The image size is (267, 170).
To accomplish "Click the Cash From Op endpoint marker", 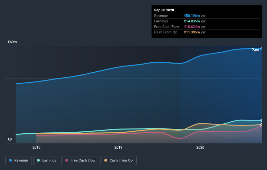I will click(x=261, y=125).
